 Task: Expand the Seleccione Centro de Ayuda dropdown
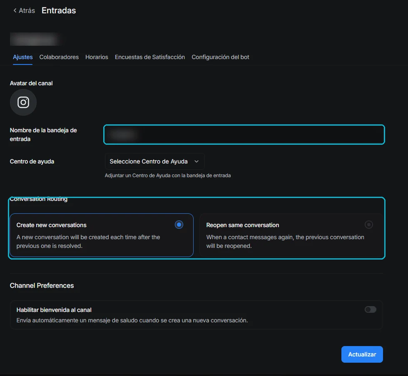(154, 161)
